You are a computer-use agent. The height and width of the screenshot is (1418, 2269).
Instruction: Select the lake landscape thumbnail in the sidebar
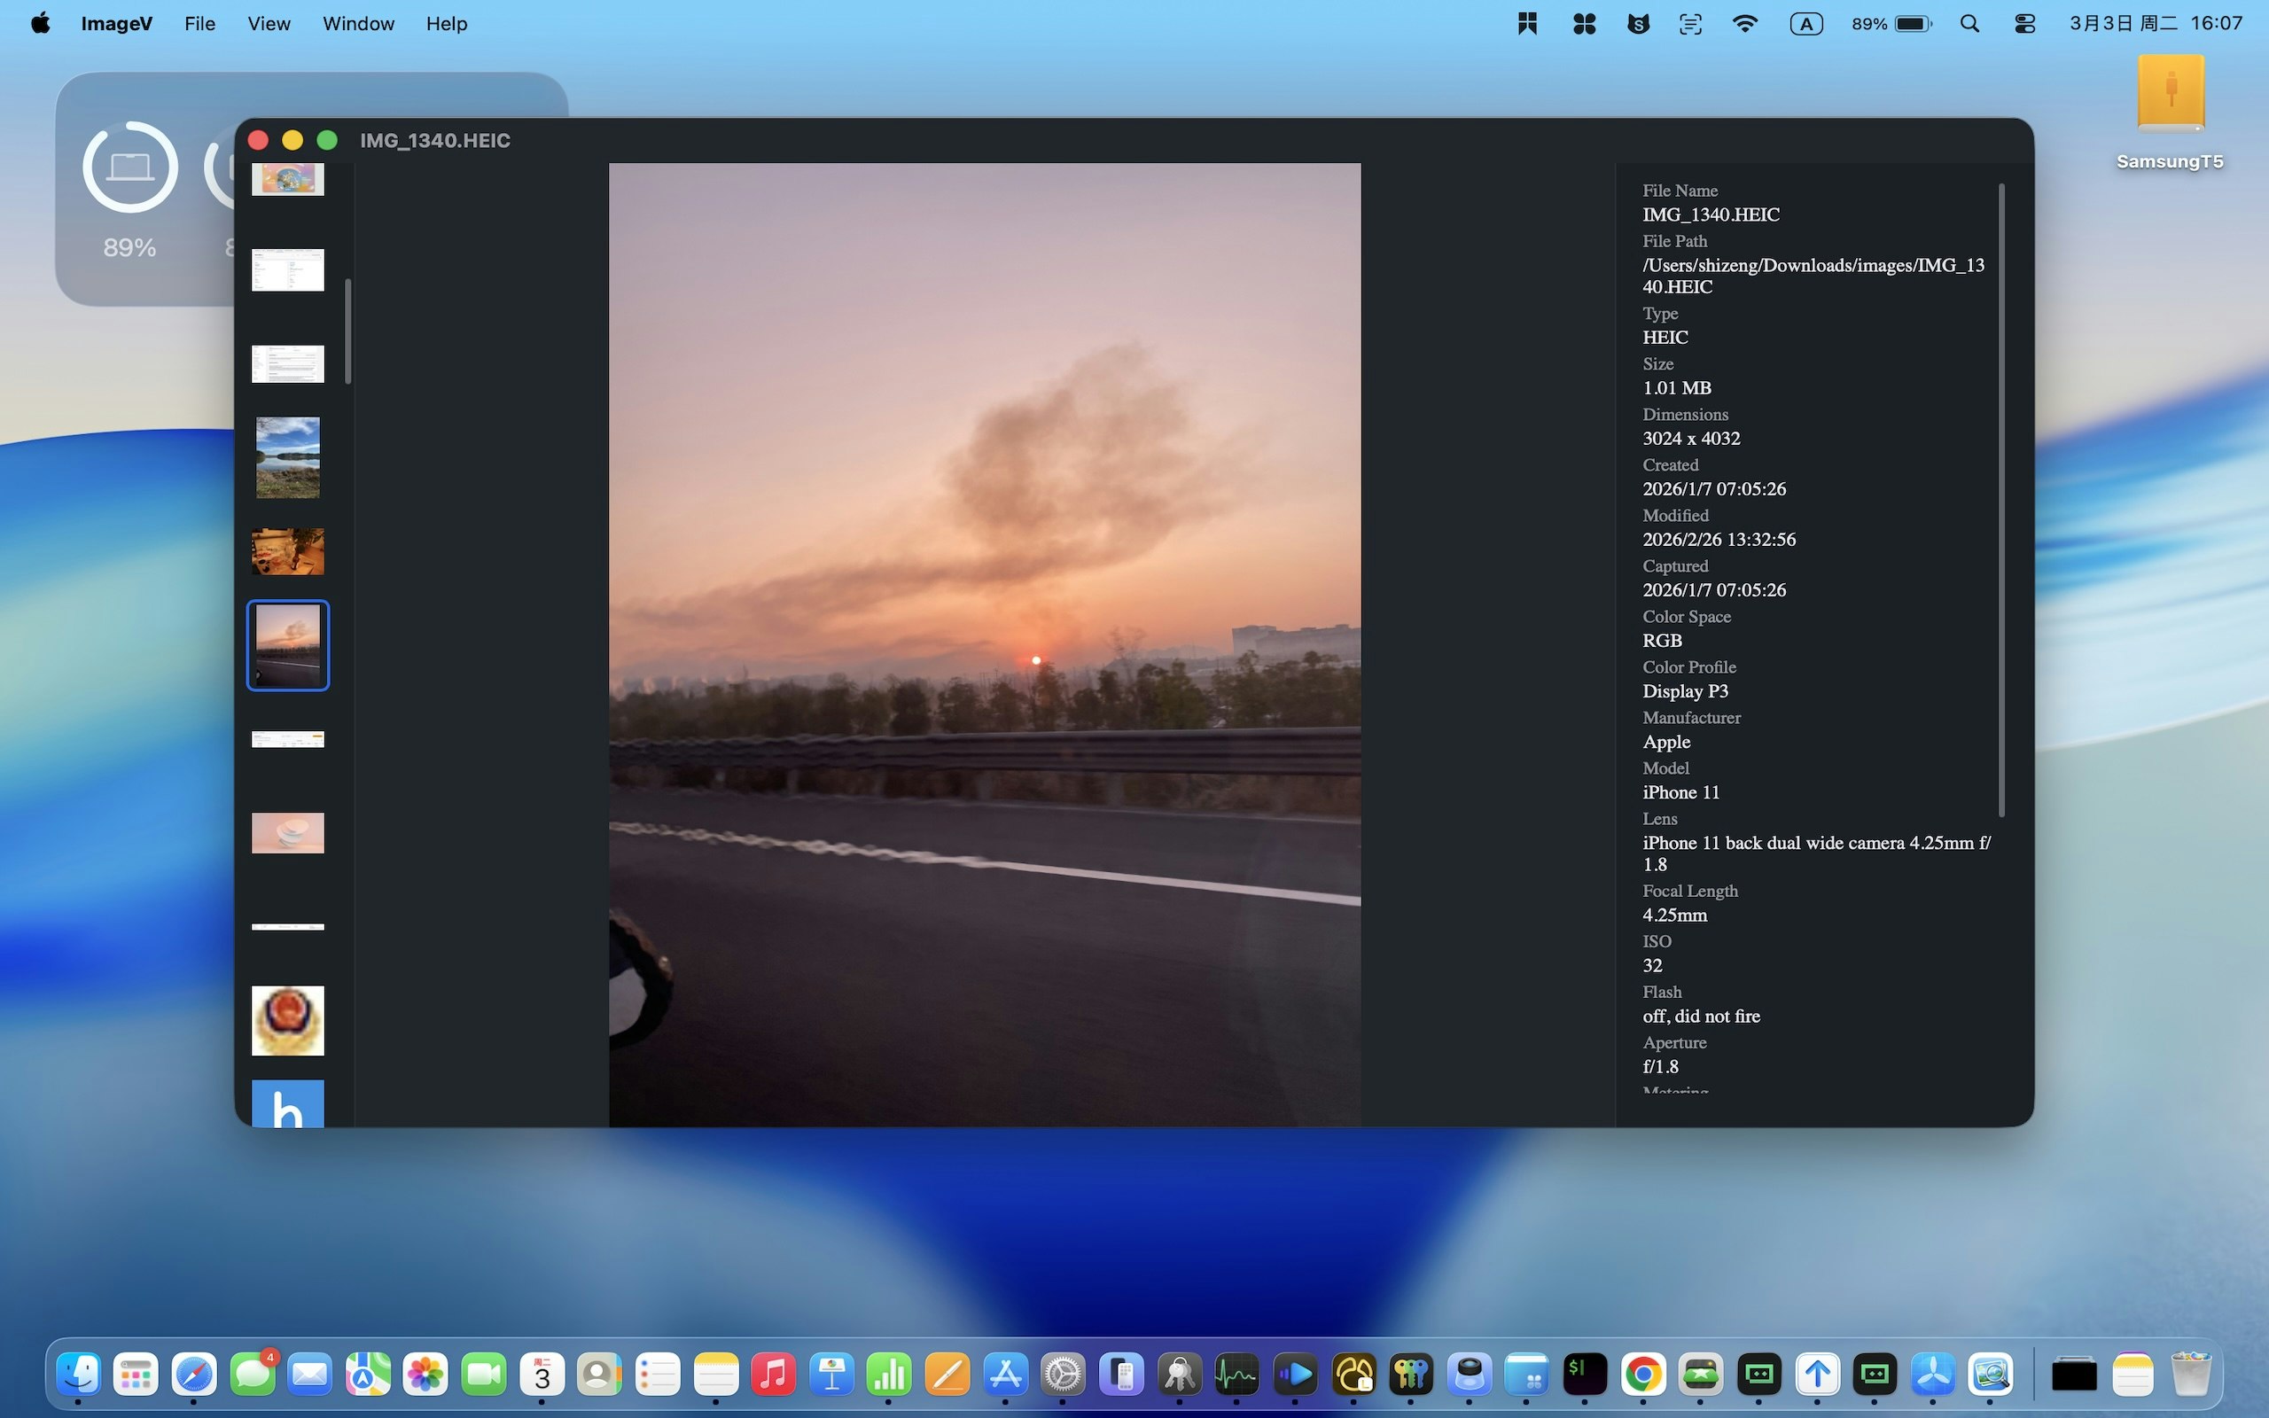287,457
